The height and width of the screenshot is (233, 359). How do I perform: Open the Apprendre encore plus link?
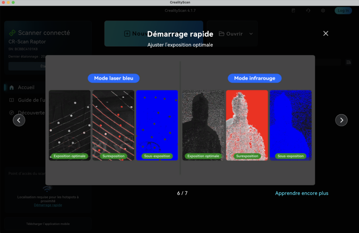coord(302,193)
